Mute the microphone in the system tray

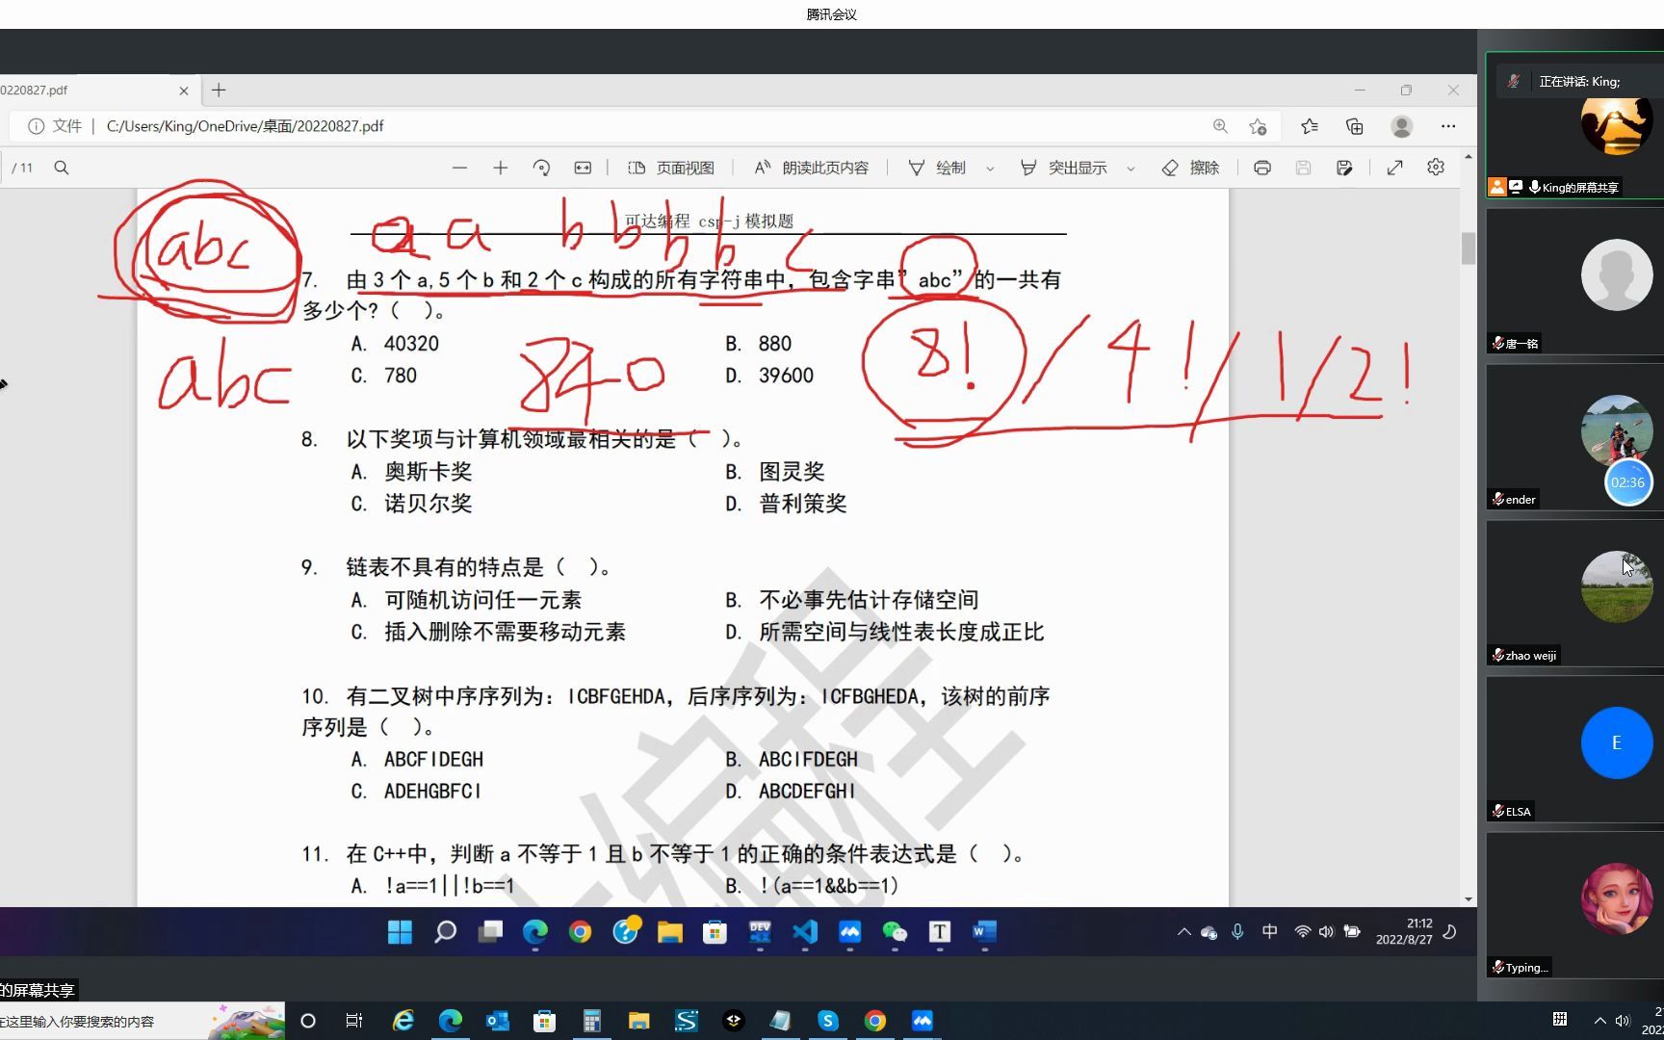pos(1237,932)
